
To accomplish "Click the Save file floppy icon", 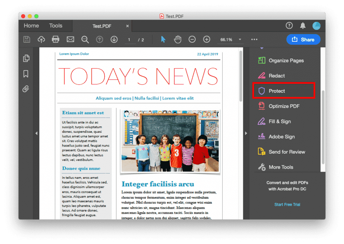I will 27,40.
